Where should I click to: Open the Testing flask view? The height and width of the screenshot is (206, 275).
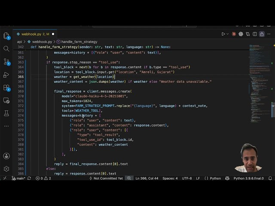point(6,113)
